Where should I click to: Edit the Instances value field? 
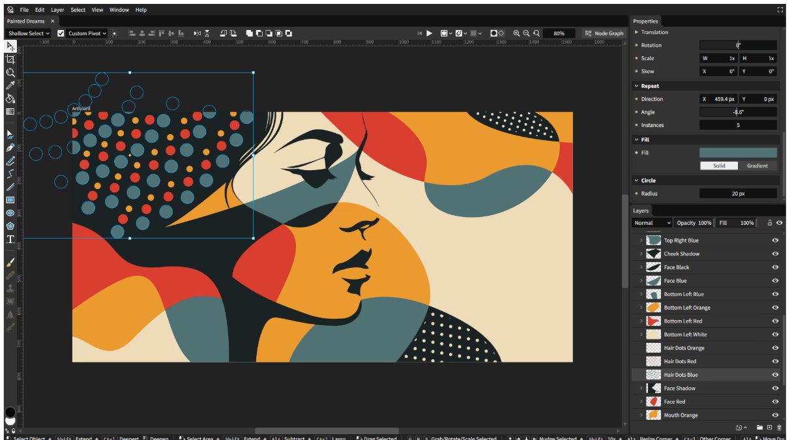[x=738, y=125]
